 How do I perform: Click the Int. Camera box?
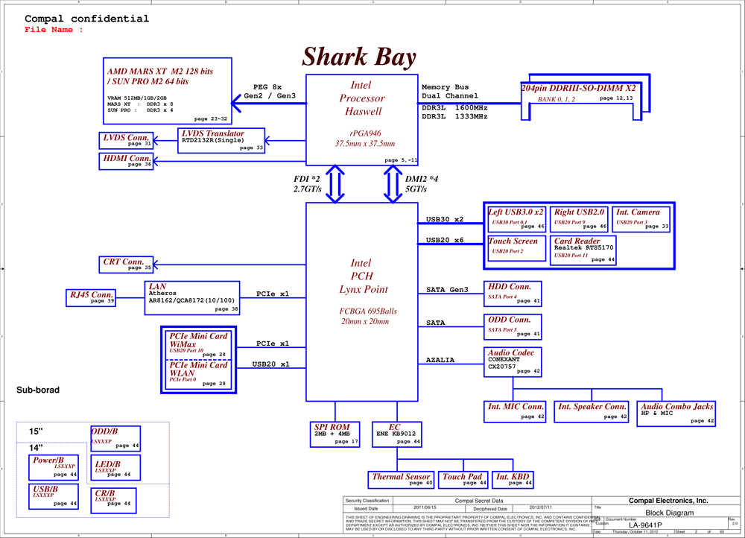click(641, 219)
